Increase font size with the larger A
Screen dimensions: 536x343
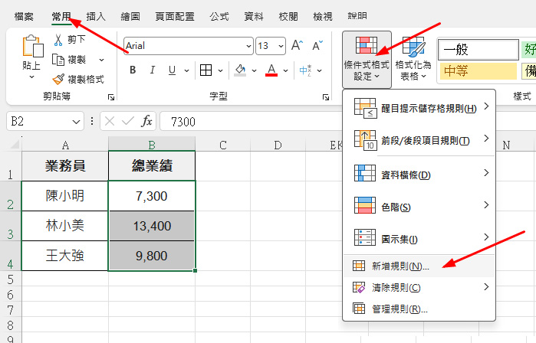pyautogui.click(x=297, y=45)
